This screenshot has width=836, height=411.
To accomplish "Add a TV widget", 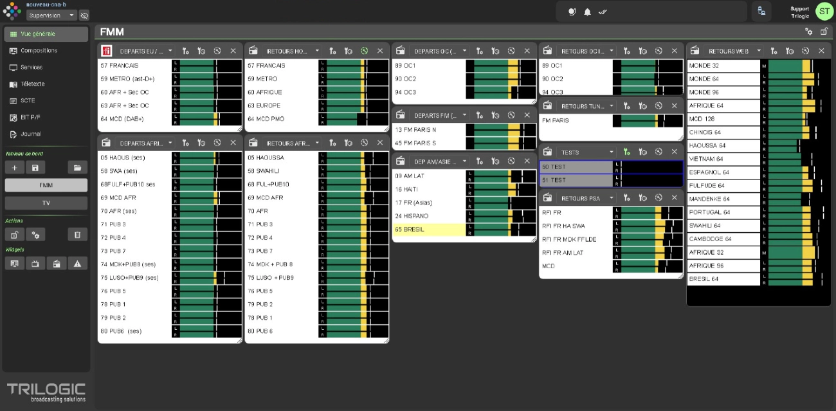I will 35,263.
